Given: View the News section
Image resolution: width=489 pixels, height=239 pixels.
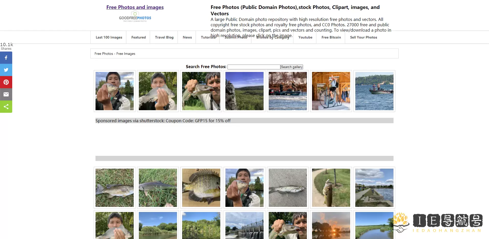Looking at the screenshot, I should 187,37.
